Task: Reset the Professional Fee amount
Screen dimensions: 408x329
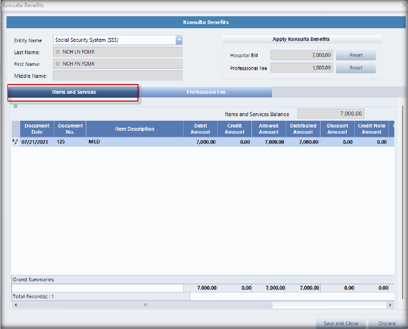Action: pyautogui.click(x=356, y=68)
